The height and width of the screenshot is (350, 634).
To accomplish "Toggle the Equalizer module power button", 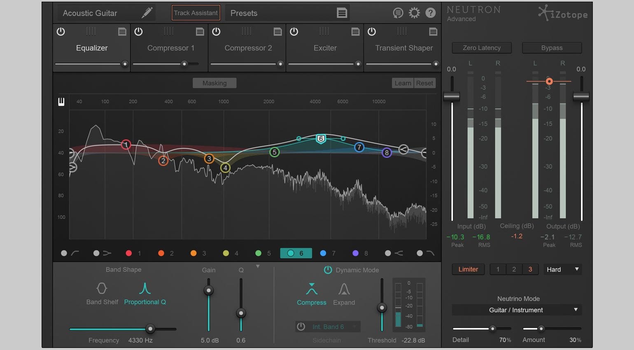I will (x=61, y=31).
